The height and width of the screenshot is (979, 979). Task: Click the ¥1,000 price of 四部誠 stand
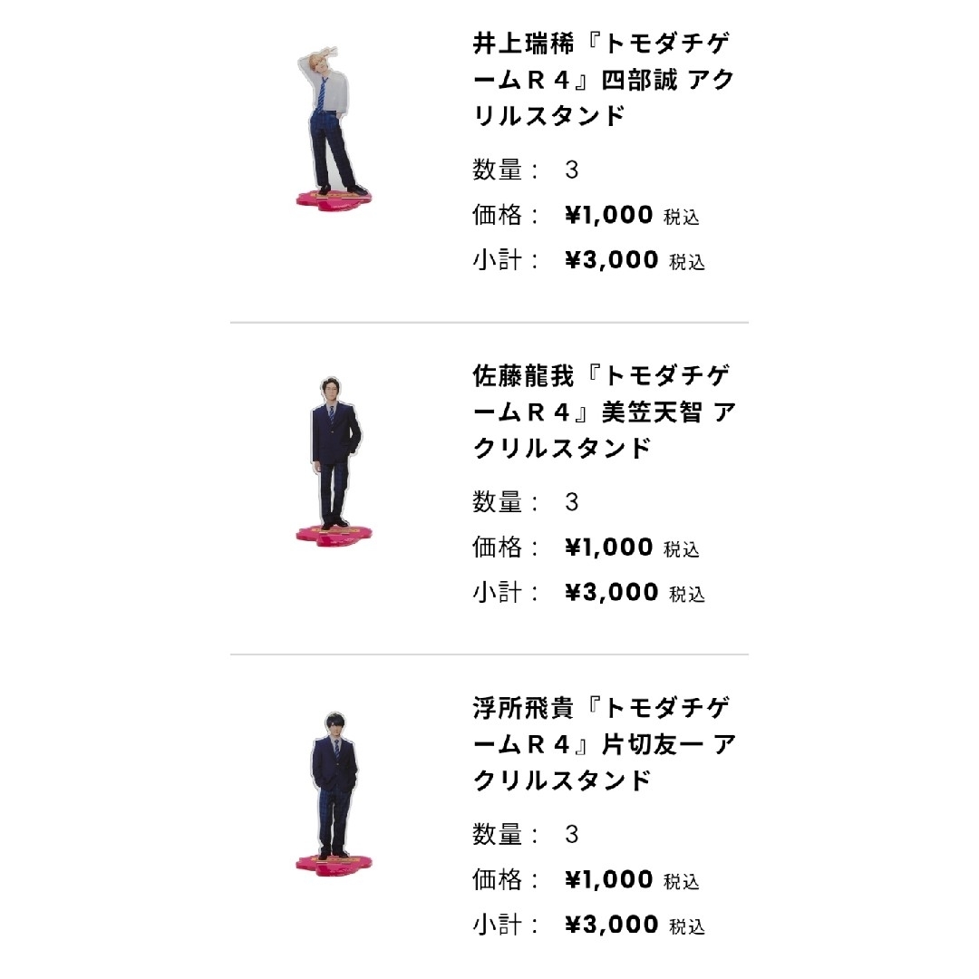[x=609, y=215]
